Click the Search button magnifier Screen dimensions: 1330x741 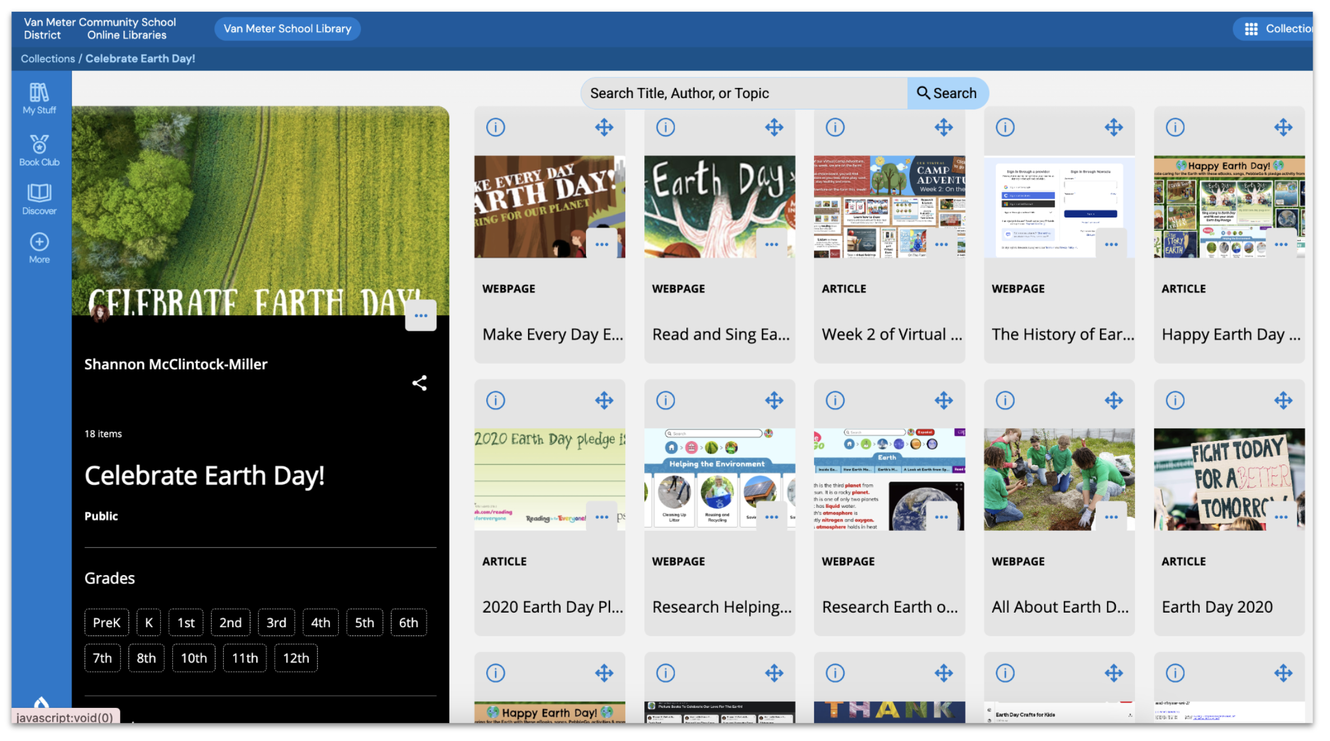point(948,93)
